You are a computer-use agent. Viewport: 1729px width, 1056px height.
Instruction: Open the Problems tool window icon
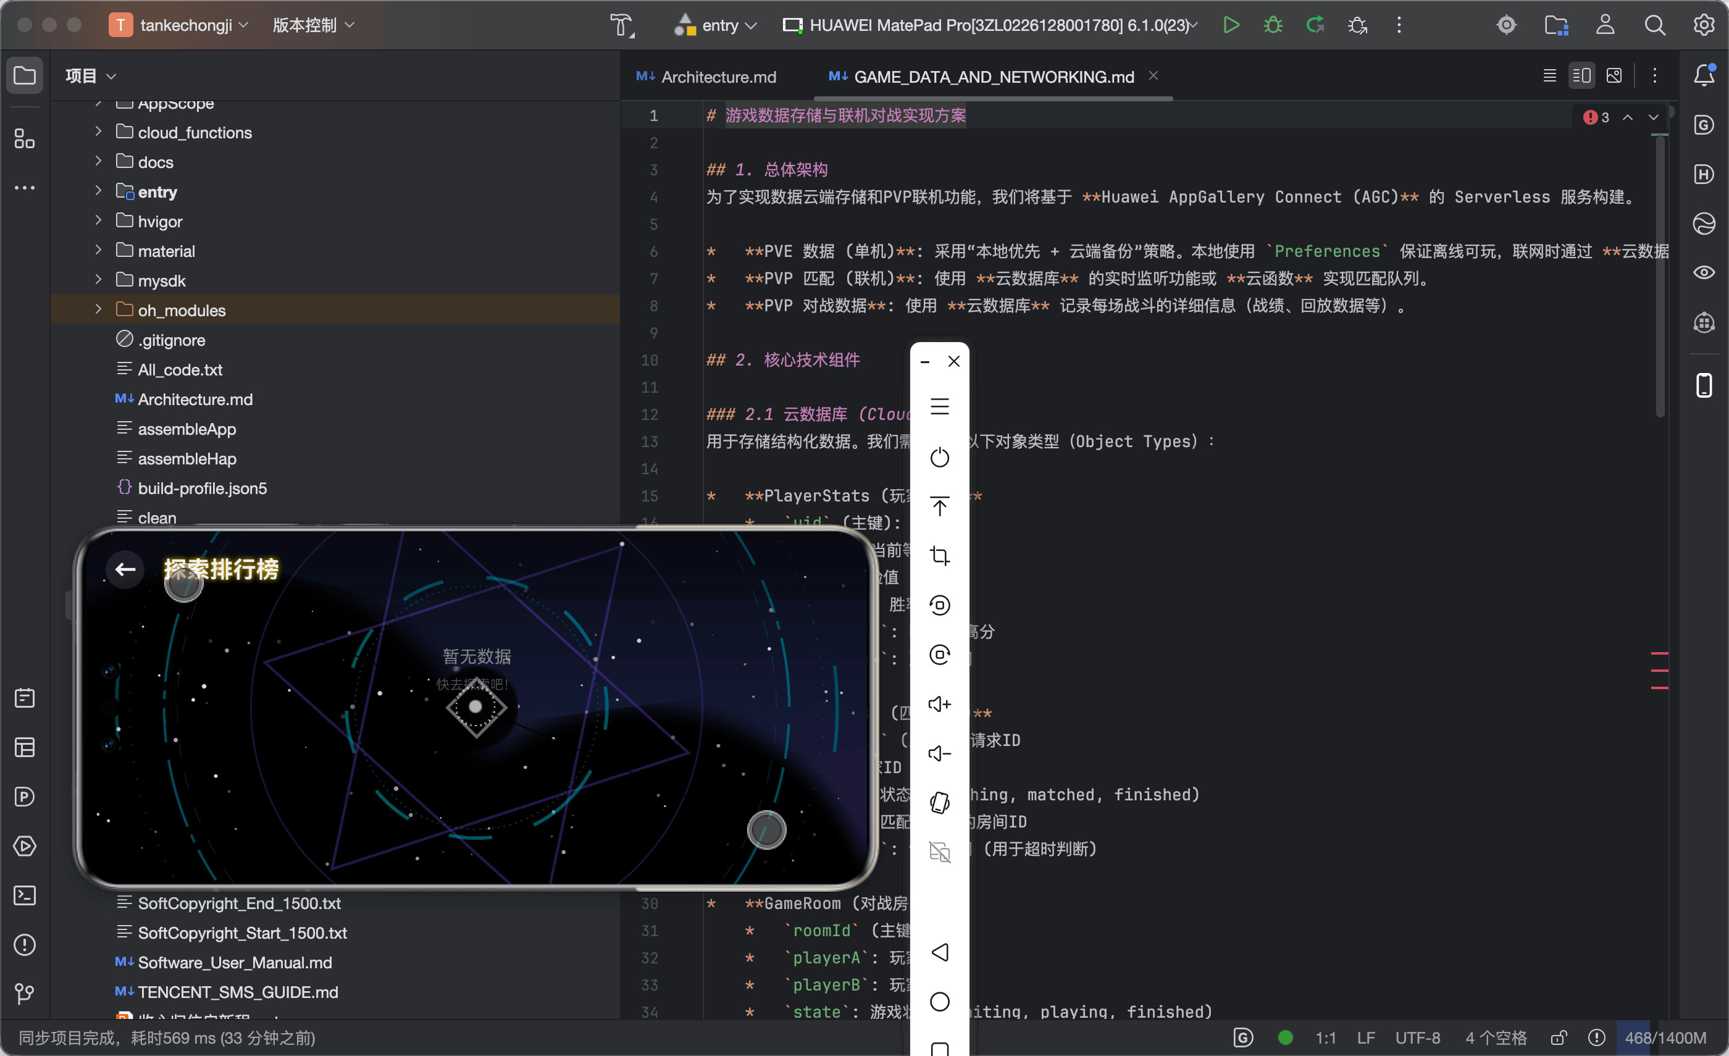coord(25,944)
